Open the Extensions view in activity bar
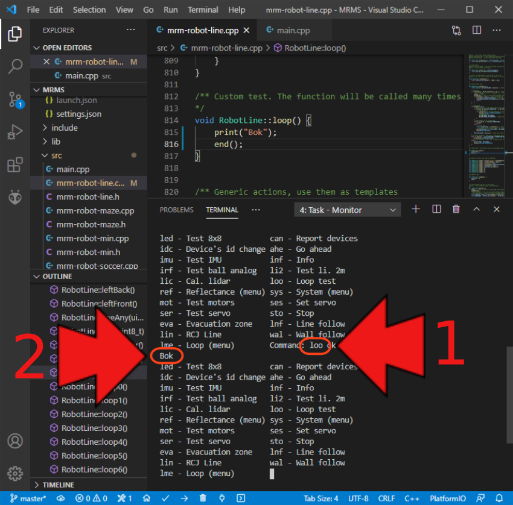The height and width of the screenshot is (505, 513). click(15, 165)
